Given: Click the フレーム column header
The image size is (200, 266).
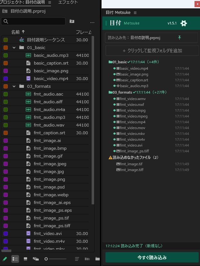Looking at the screenshot, I should [84, 32].
